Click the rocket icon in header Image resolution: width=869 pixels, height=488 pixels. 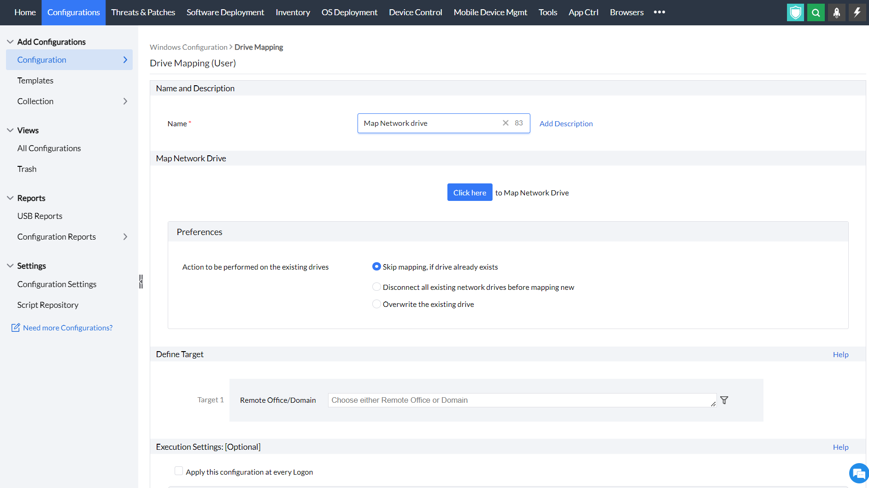point(836,12)
